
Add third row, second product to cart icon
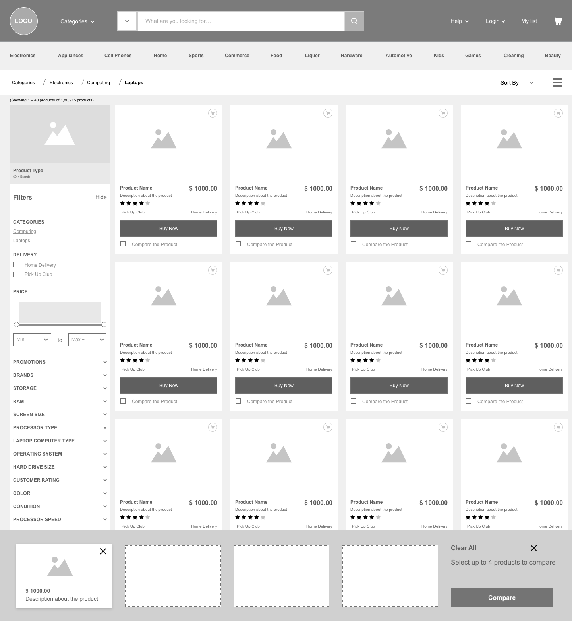(328, 427)
